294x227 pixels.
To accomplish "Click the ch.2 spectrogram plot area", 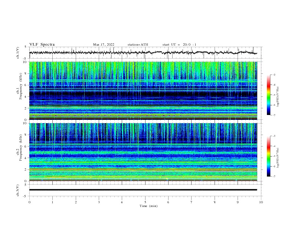I will click(143, 152).
